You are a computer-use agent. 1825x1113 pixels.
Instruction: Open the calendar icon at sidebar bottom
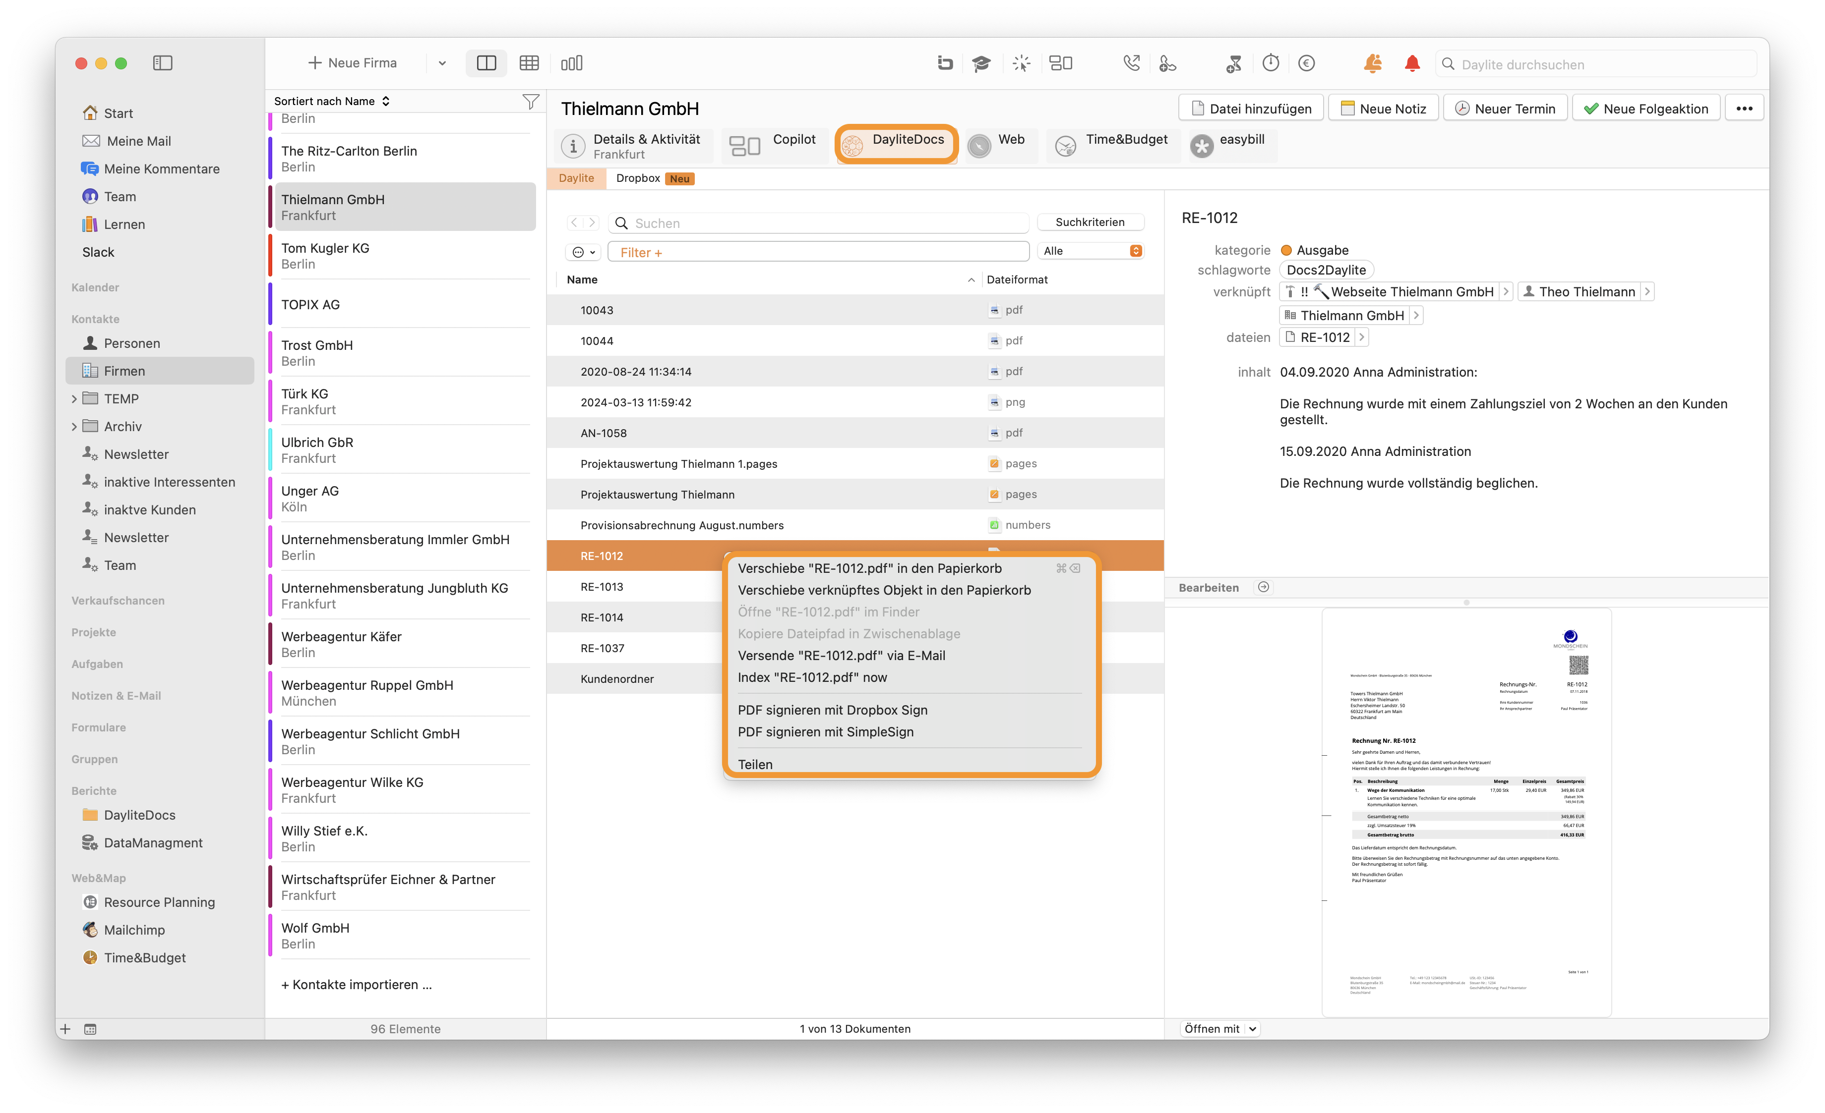click(90, 1029)
